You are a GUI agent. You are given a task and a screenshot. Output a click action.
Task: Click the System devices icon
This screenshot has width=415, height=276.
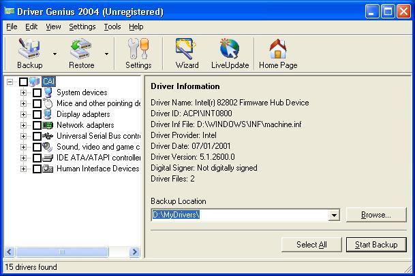48,92
